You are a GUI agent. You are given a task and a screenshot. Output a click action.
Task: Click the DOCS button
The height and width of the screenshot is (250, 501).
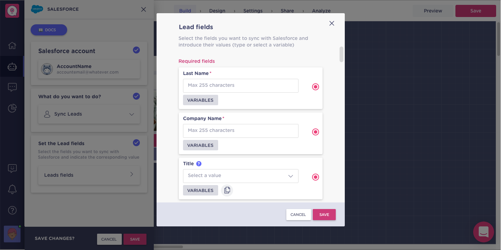pyautogui.click(x=49, y=30)
